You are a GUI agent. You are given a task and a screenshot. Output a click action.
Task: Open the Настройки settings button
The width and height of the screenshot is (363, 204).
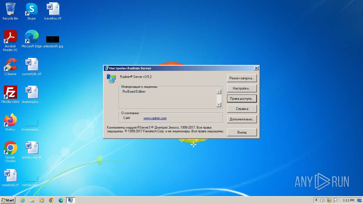pyautogui.click(x=242, y=88)
